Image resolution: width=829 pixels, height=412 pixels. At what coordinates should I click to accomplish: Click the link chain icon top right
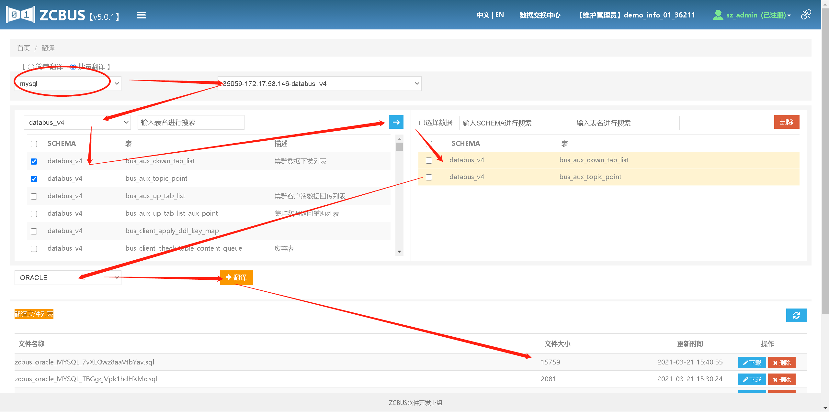806,15
